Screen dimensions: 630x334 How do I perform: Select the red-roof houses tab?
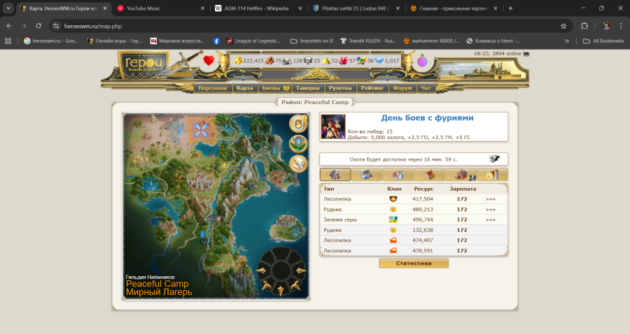coord(429,175)
